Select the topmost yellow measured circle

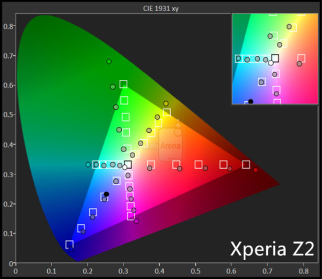click(166, 103)
